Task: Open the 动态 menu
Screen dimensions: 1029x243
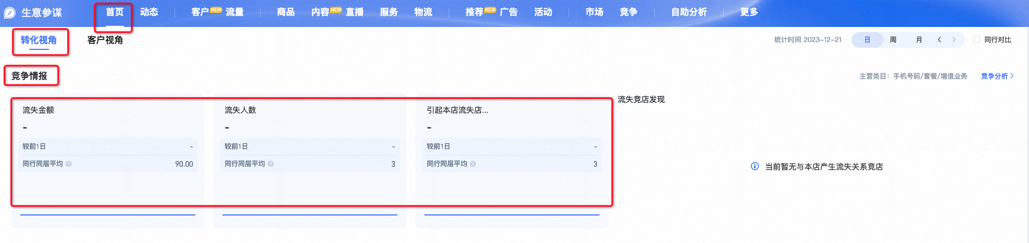Action: click(x=149, y=12)
